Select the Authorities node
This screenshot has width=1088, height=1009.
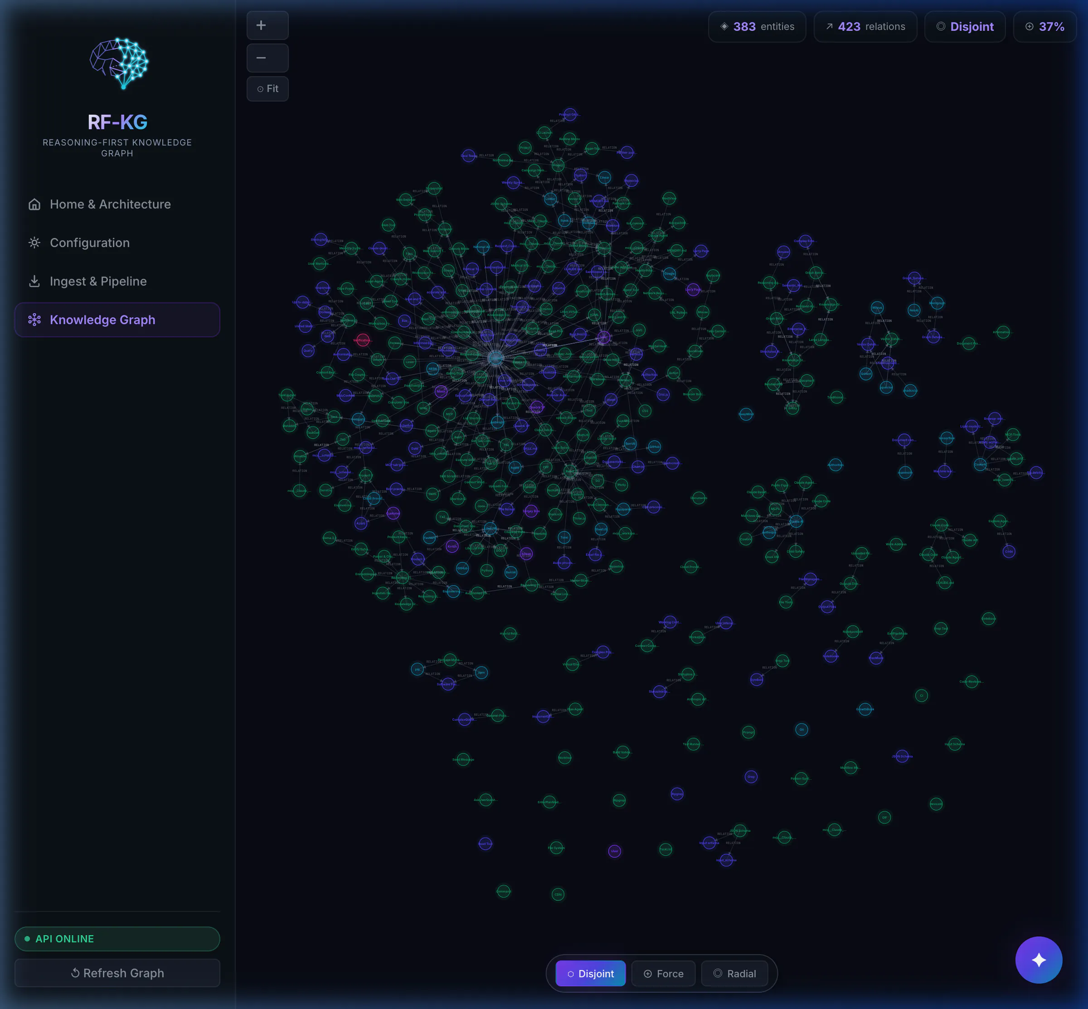(x=835, y=465)
